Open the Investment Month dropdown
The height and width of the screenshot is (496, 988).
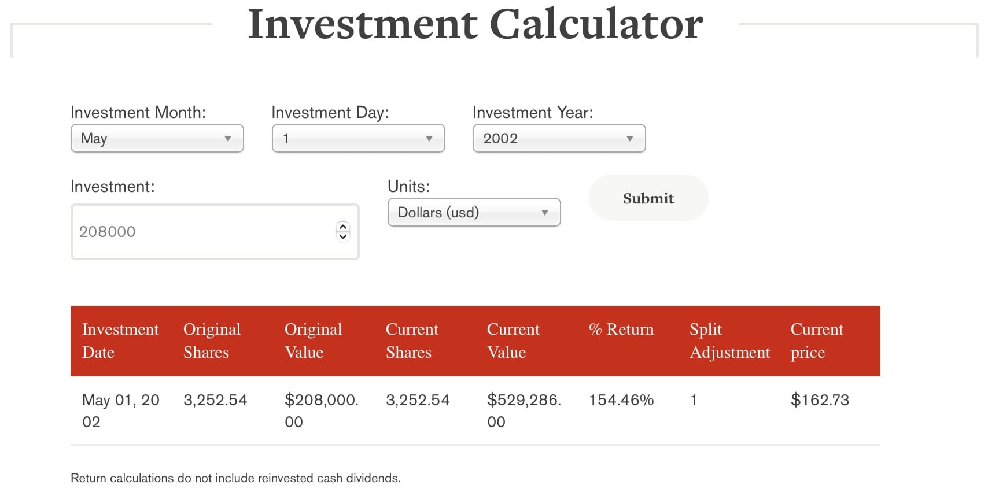coord(157,139)
